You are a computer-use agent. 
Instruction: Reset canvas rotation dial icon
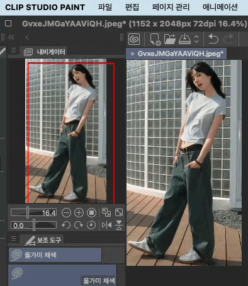click(x=91, y=225)
